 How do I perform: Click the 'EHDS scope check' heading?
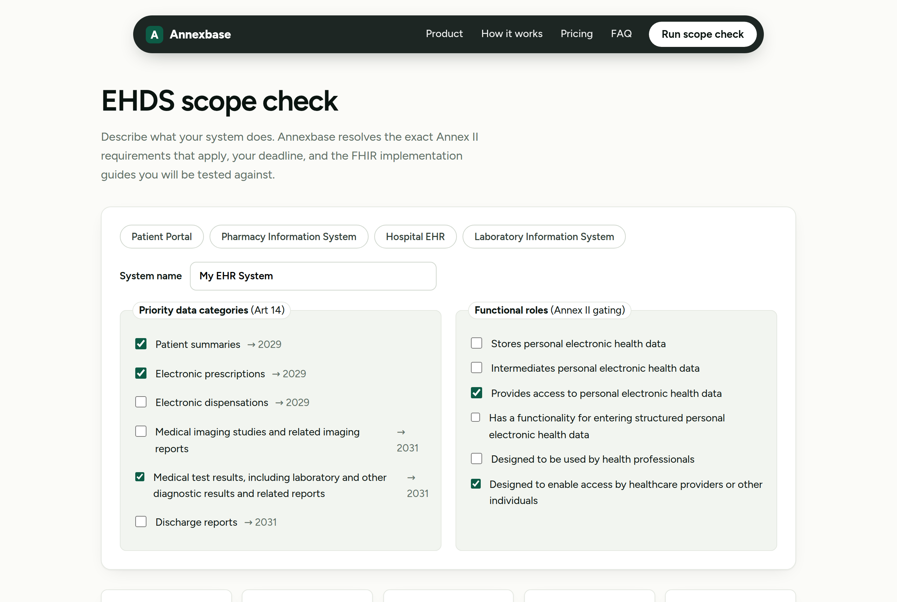pos(219,101)
